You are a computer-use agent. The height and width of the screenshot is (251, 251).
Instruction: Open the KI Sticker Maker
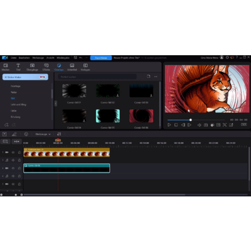click(25, 77)
